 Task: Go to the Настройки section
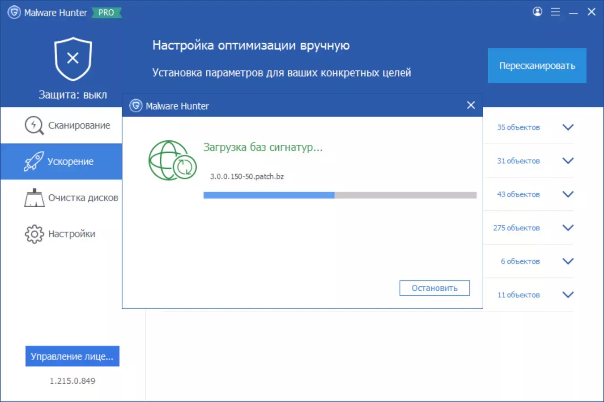(x=61, y=234)
